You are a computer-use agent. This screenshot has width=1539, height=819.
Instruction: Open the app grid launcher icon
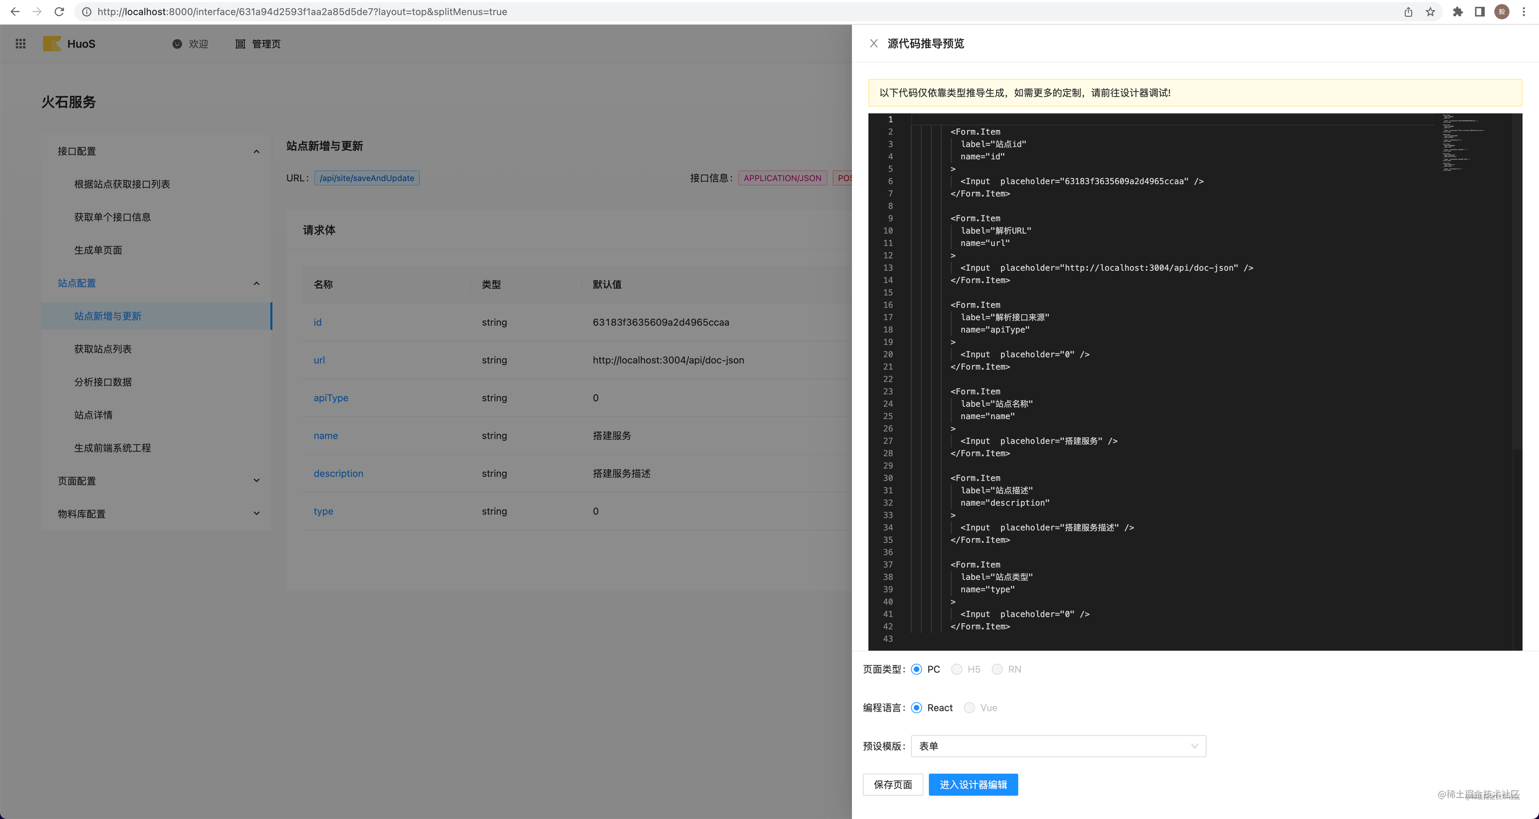[20, 44]
